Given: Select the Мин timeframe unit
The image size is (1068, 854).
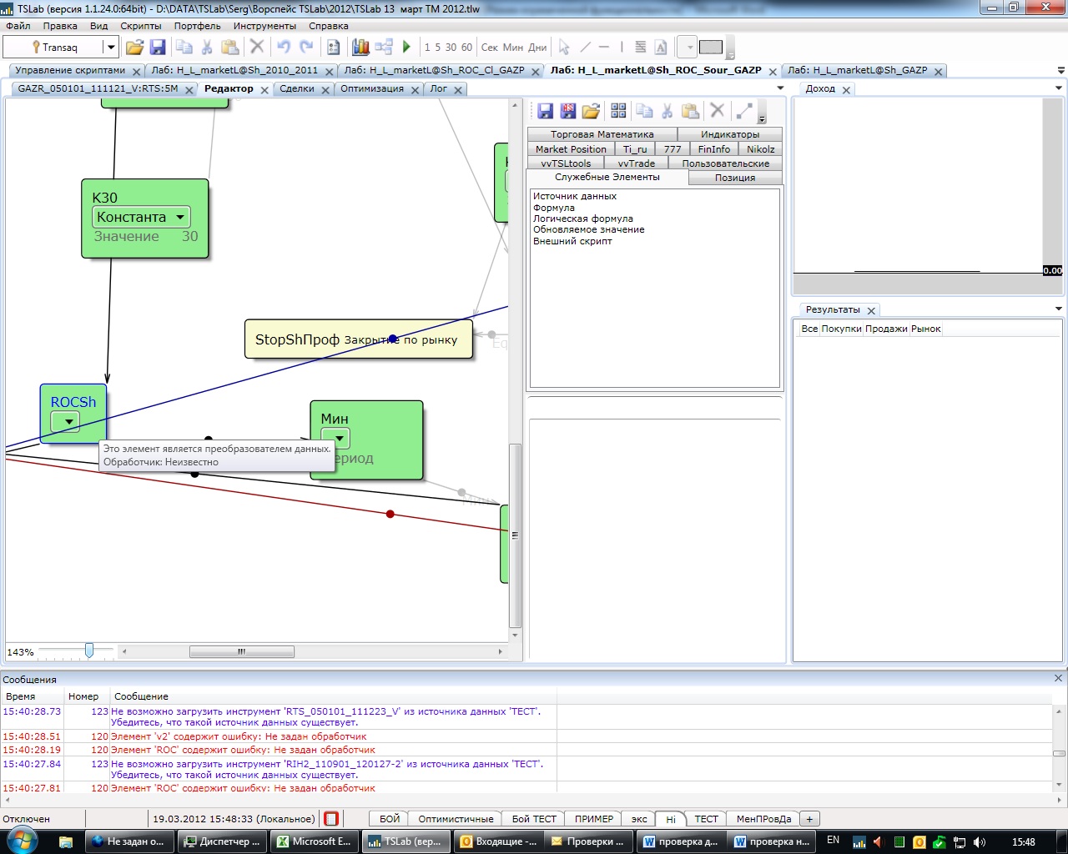Looking at the screenshot, I should tap(512, 48).
